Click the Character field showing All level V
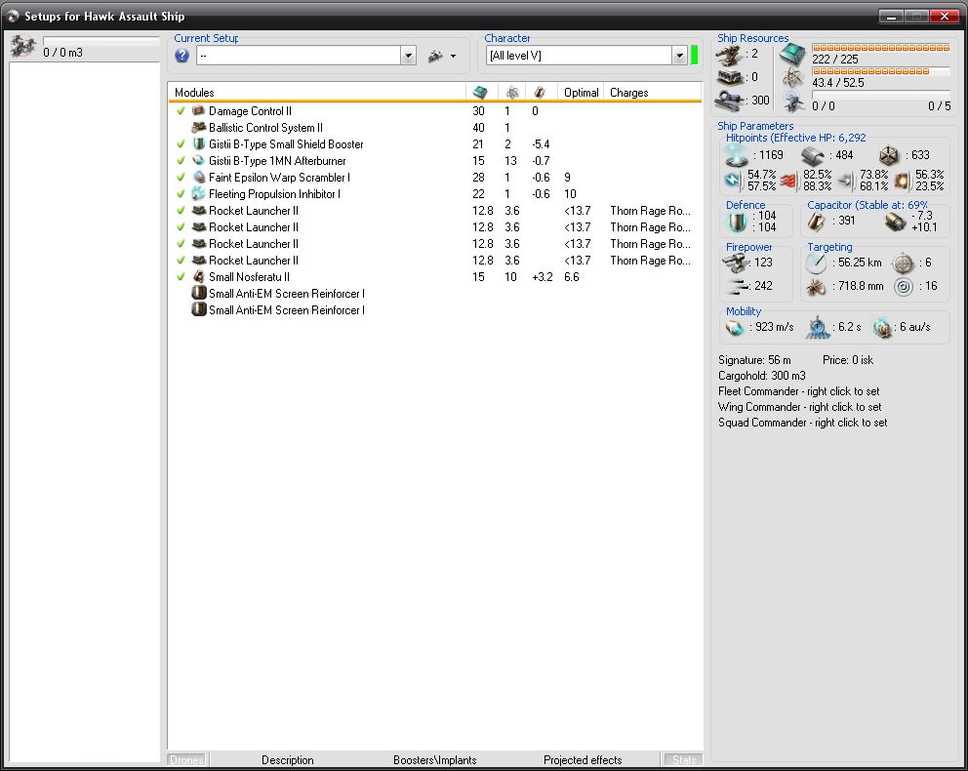The height and width of the screenshot is (771, 968). (579, 56)
